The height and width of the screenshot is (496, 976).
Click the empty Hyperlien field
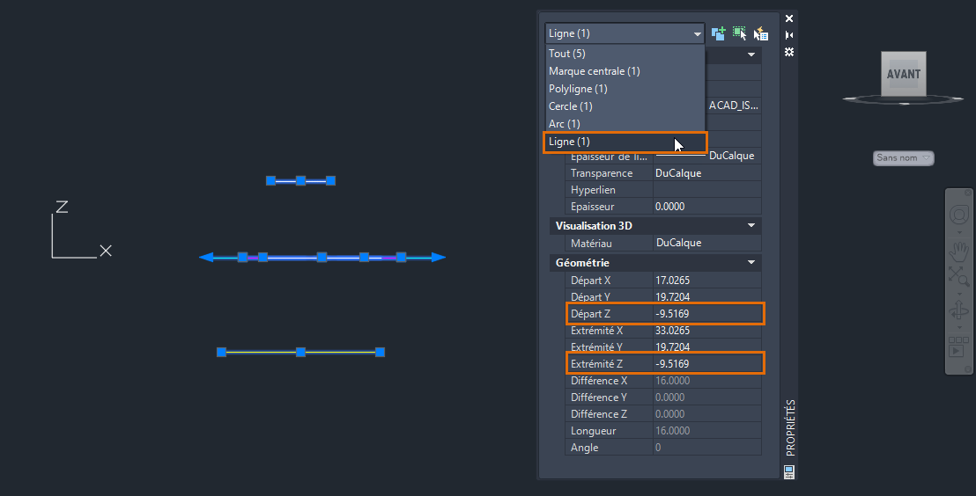[x=707, y=190]
